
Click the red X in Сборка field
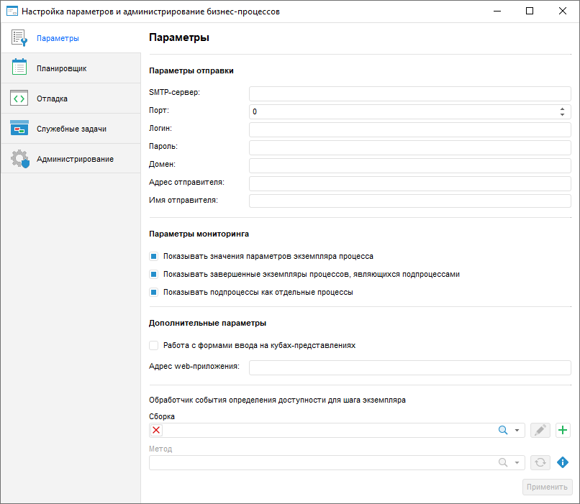157,430
